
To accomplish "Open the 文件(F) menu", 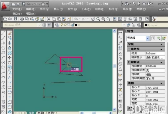I will [x=17, y=9].
